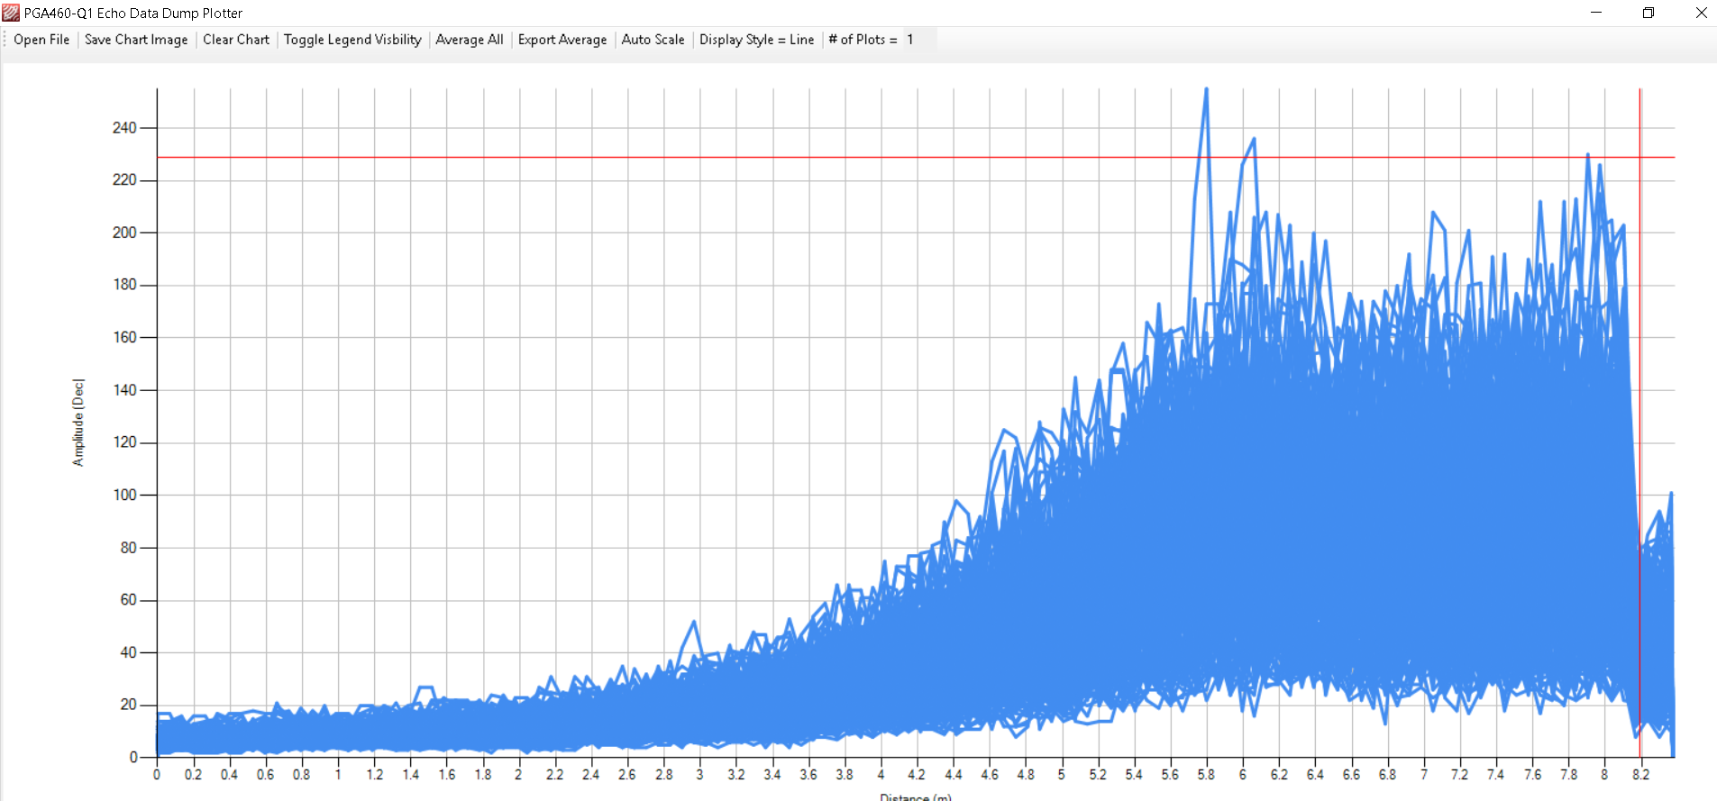Click the Amplitude [Dec] axis title
1717x801 pixels.
tap(78, 423)
